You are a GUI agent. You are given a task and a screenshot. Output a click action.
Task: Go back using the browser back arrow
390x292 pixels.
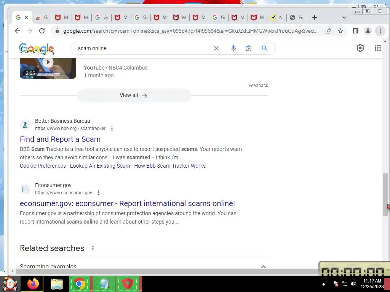tap(18, 31)
